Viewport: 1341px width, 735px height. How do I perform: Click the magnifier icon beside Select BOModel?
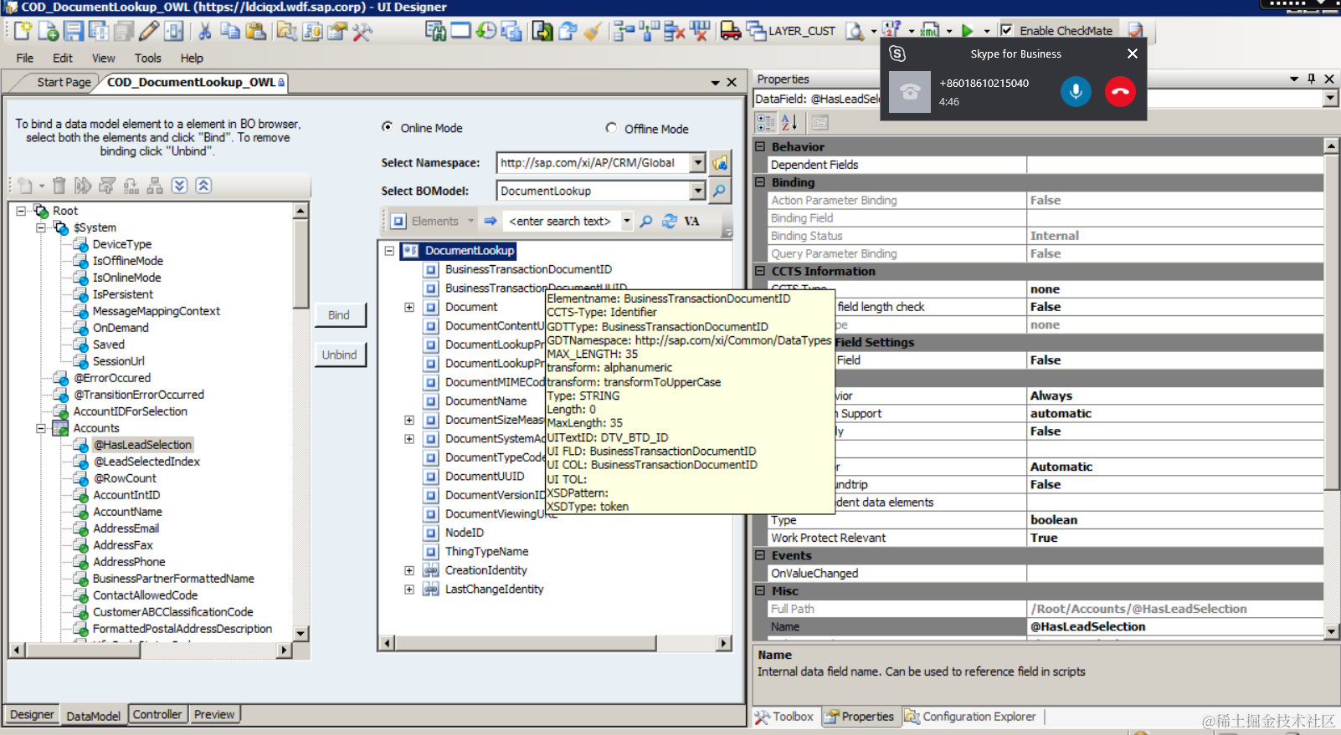[720, 191]
